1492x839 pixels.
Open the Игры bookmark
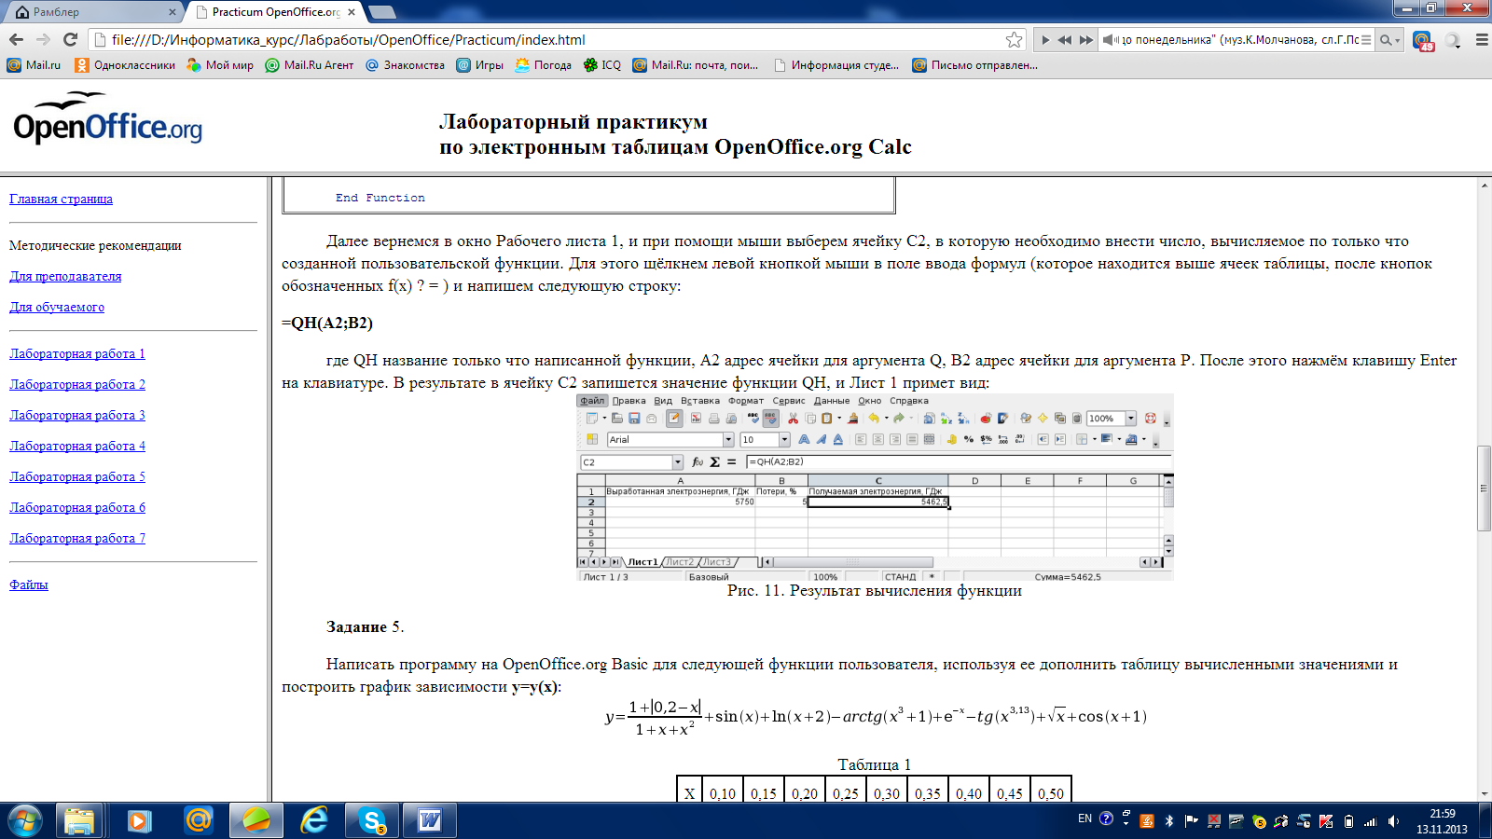click(479, 65)
